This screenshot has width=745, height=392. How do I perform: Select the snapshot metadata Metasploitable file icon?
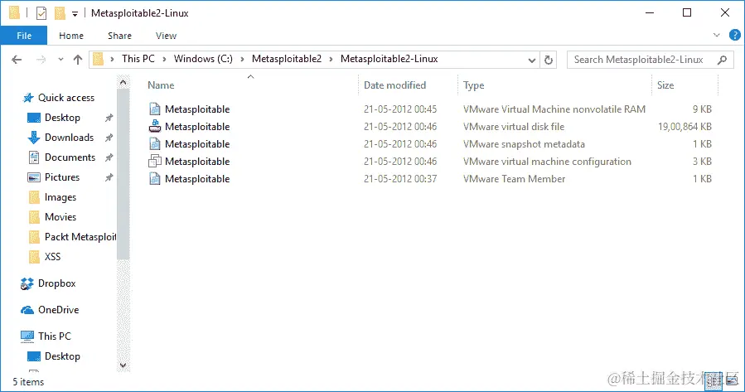tap(154, 144)
